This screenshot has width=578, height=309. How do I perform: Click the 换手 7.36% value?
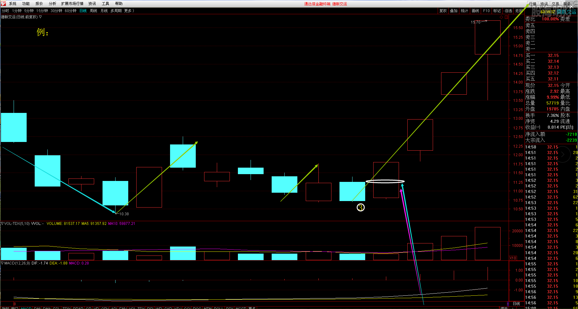pos(553,115)
